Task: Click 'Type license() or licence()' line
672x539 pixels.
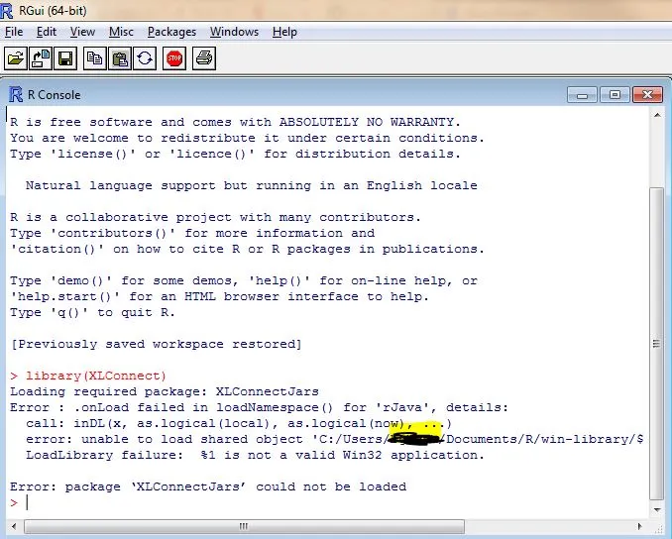Action: (235, 154)
